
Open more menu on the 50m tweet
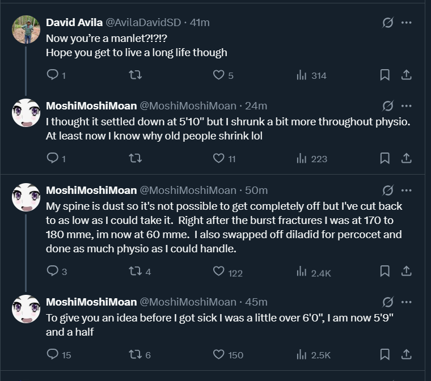tap(406, 190)
